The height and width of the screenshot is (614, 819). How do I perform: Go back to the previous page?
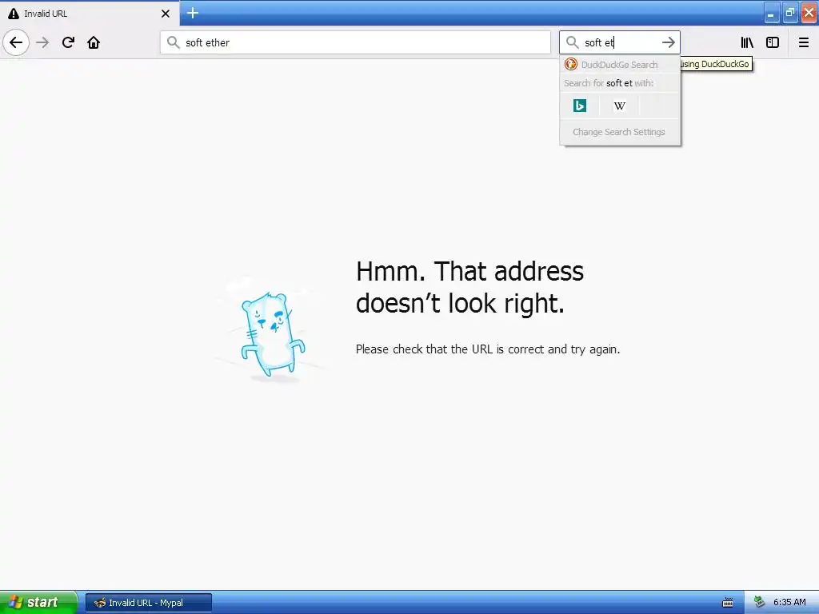pyautogui.click(x=16, y=42)
